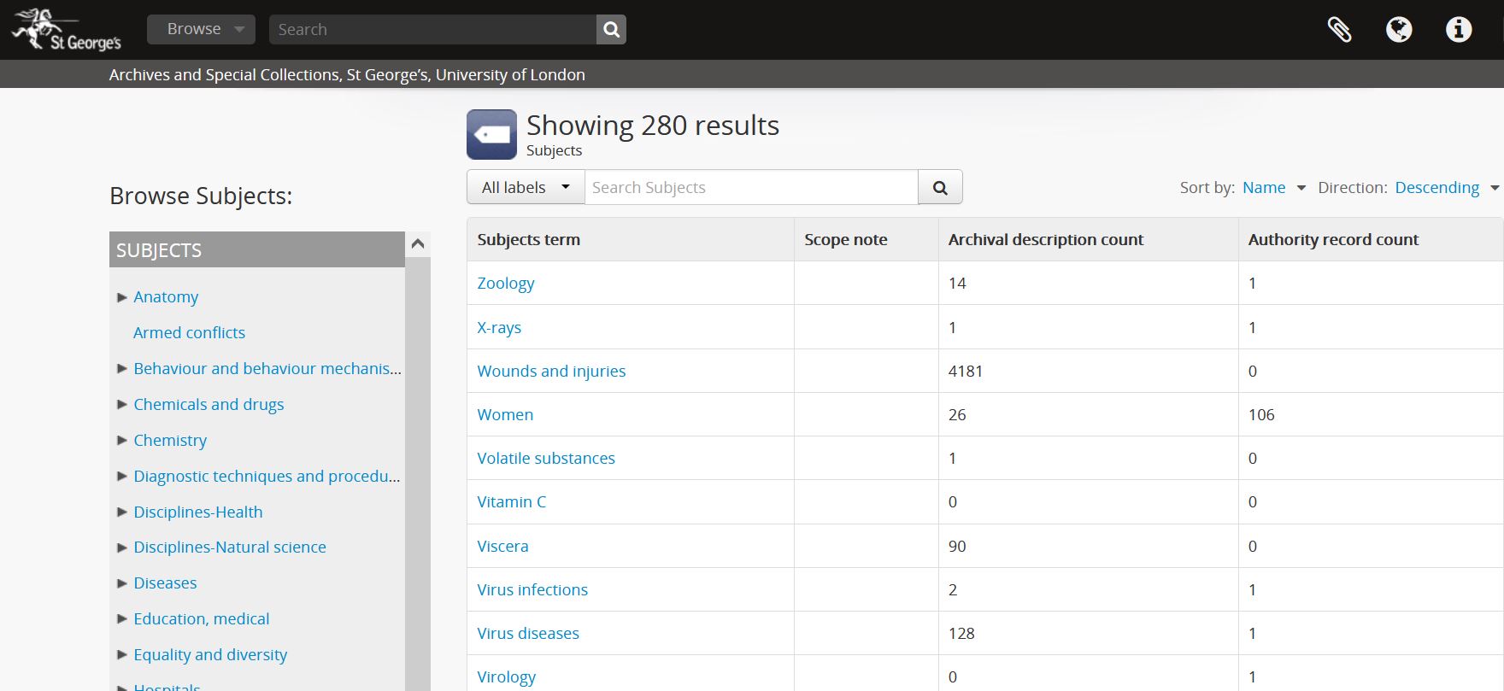Screen dimensions: 1504x691
Task: Click the top search magnifier button
Action: (x=611, y=30)
